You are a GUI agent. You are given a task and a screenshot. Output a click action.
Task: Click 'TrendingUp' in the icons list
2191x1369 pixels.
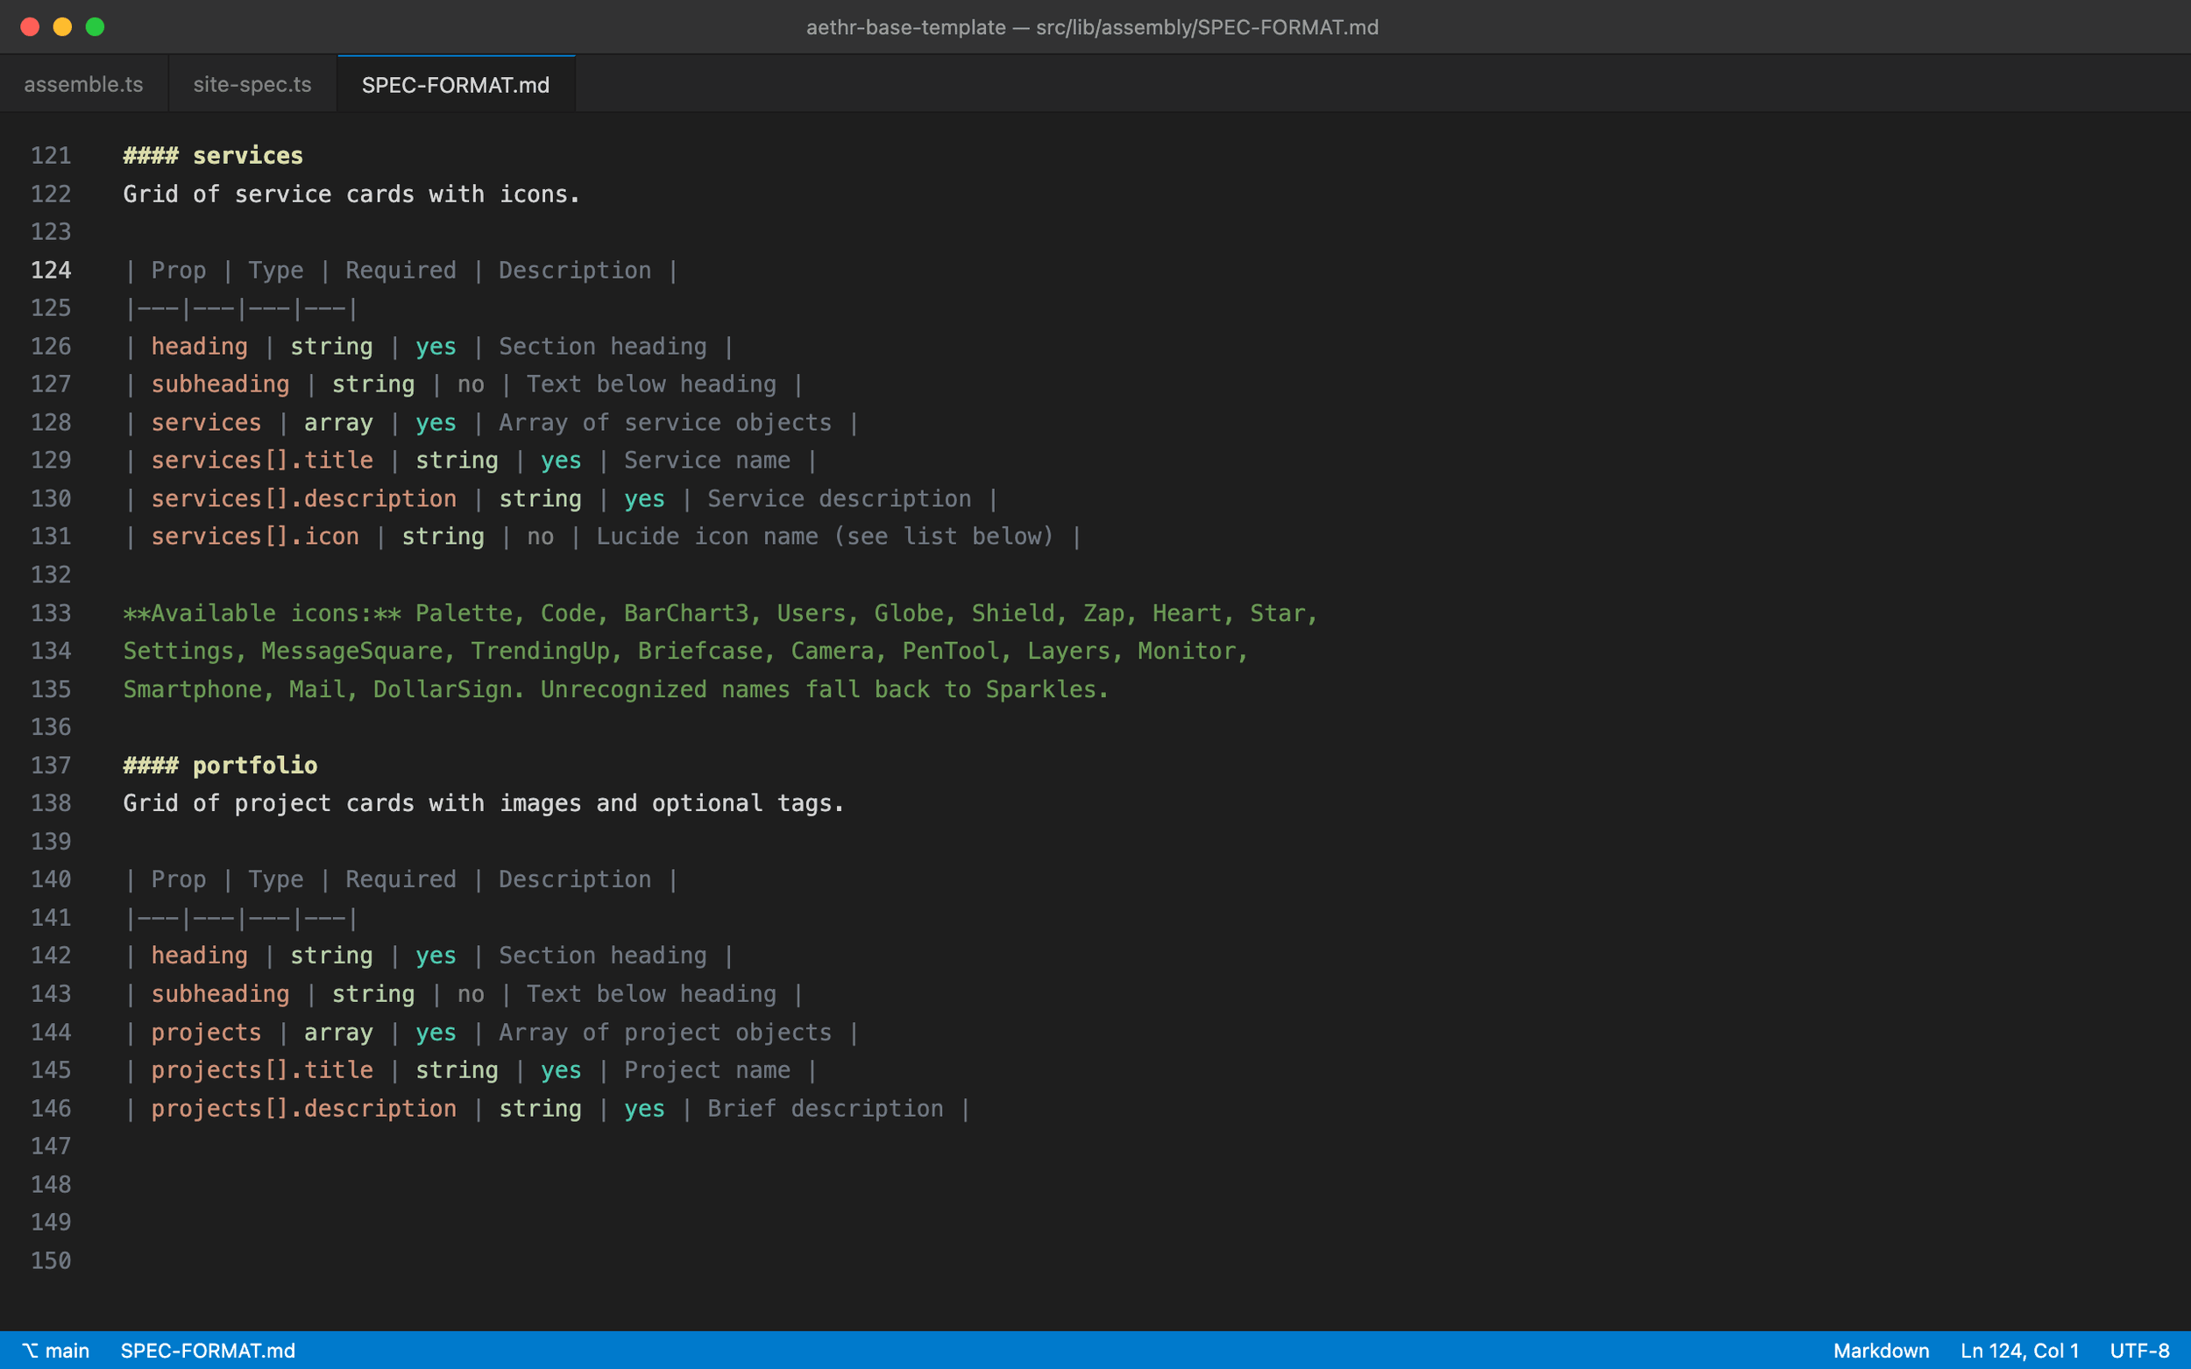[540, 651]
